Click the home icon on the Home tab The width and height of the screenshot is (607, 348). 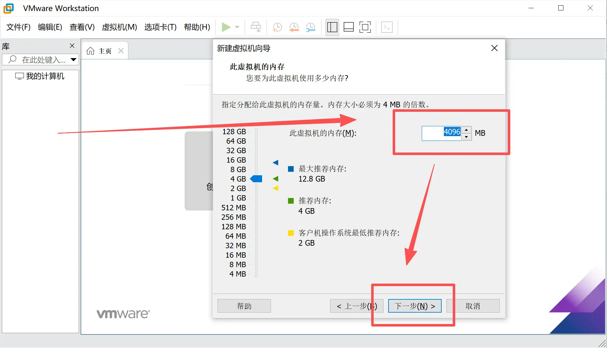click(90, 51)
